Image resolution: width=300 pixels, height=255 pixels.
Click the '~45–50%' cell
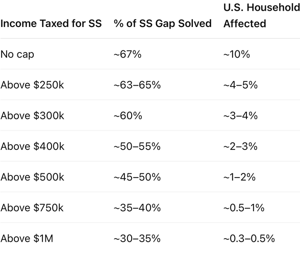pos(137,177)
